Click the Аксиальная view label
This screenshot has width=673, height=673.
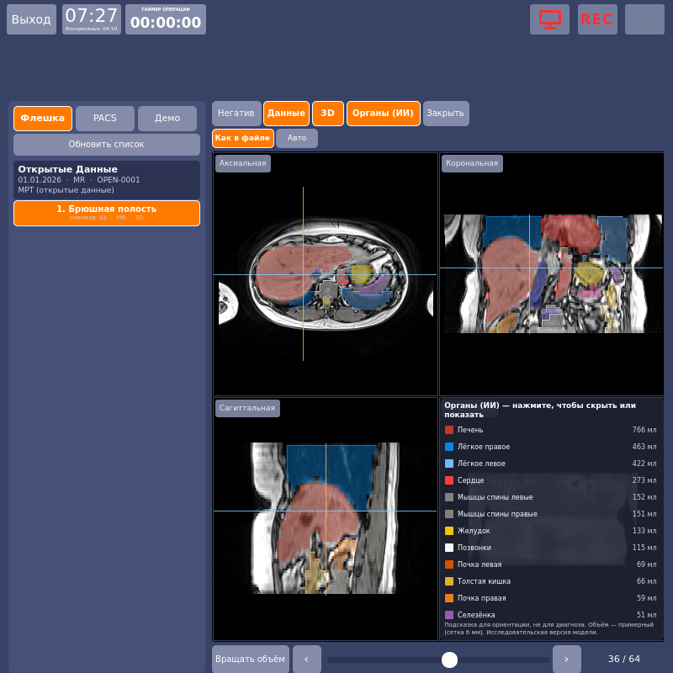(243, 163)
